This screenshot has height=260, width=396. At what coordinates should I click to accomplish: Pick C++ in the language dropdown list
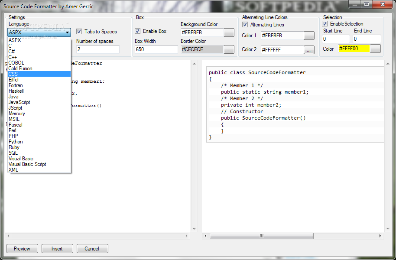[39, 57]
